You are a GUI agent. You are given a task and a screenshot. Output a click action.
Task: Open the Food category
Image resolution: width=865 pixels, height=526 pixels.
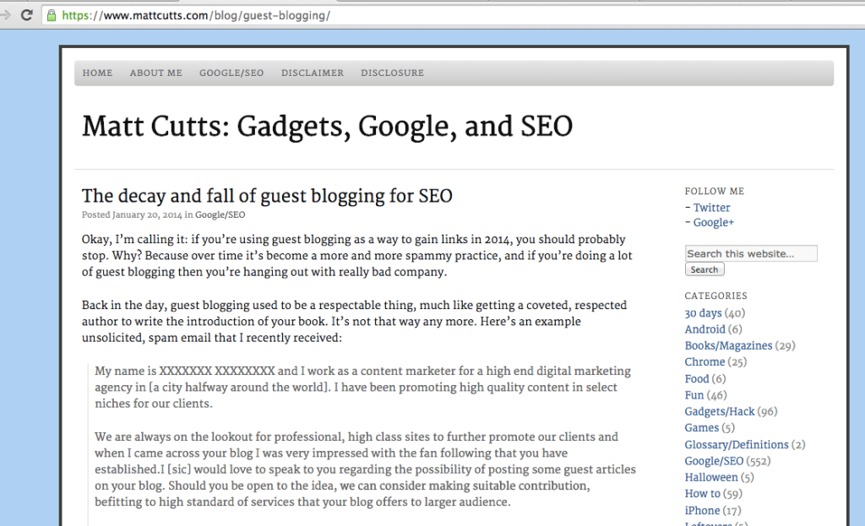click(697, 379)
